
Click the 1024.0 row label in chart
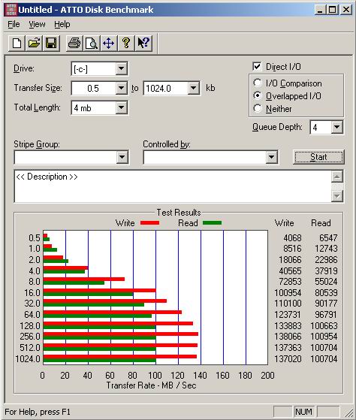point(28,358)
